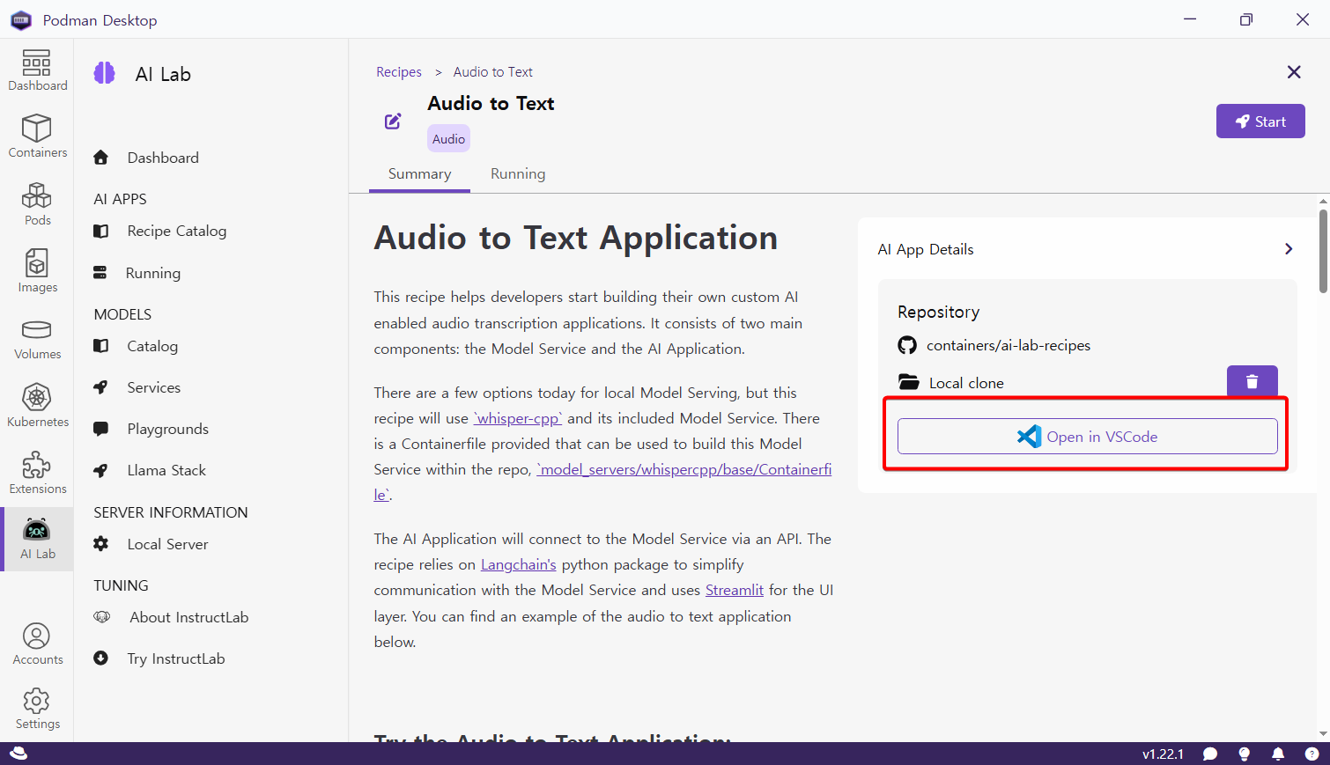1330x765 pixels.
Task: Collapse the AI App Details panel
Action: (1289, 249)
